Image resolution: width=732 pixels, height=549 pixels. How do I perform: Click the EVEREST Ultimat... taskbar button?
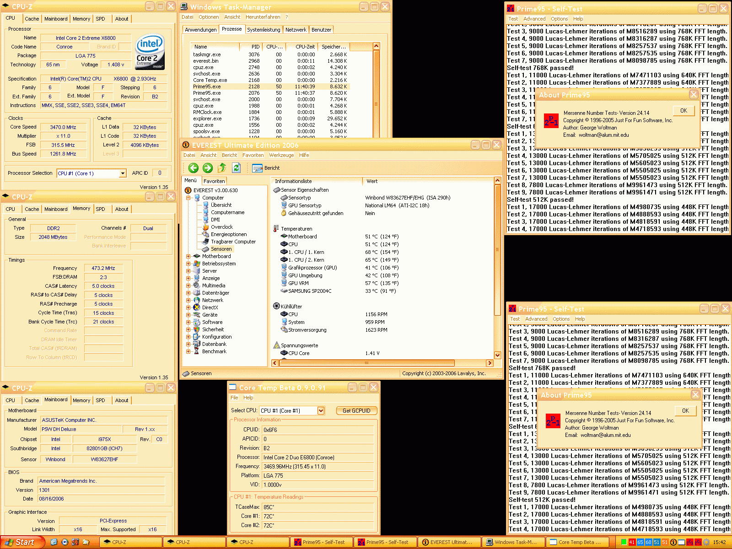point(450,542)
